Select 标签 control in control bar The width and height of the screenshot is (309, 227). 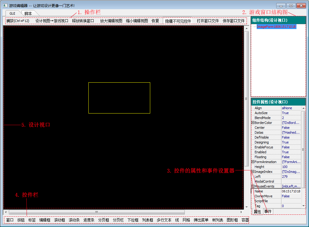[32, 220]
